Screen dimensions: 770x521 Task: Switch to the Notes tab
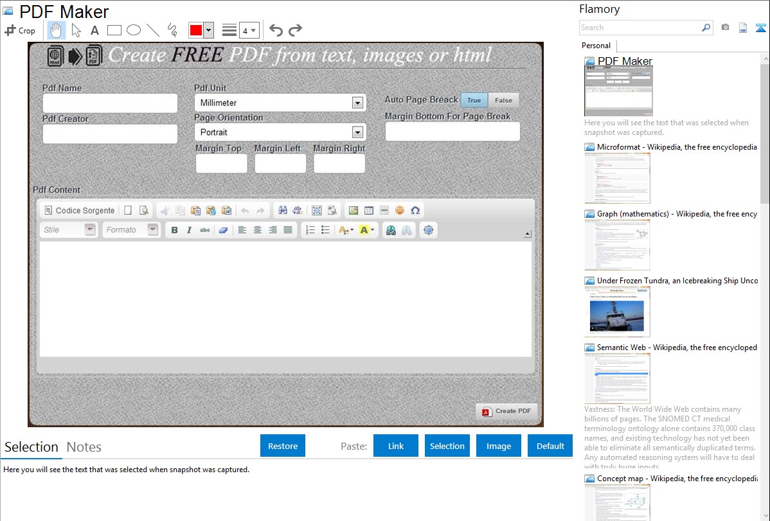coord(84,447)
